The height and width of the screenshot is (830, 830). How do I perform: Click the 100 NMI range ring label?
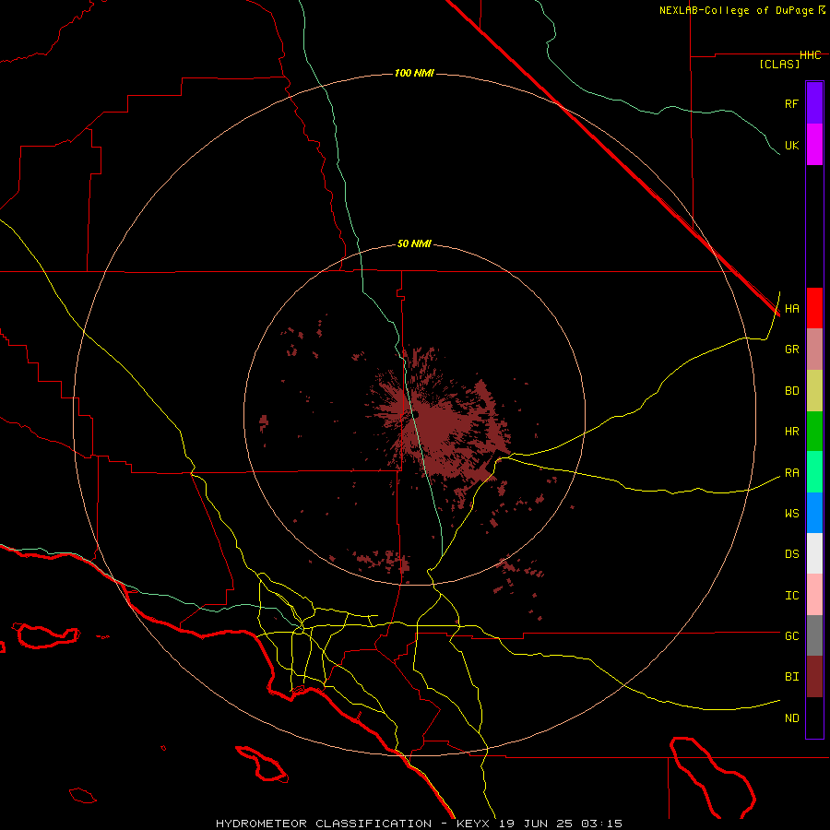coord(414,73)
